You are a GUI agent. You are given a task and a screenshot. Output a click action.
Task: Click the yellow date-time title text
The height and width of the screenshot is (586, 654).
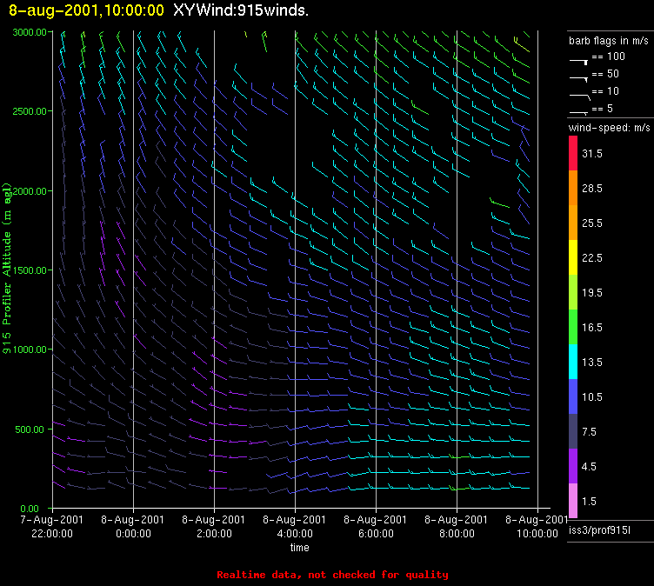click(83, 10)
